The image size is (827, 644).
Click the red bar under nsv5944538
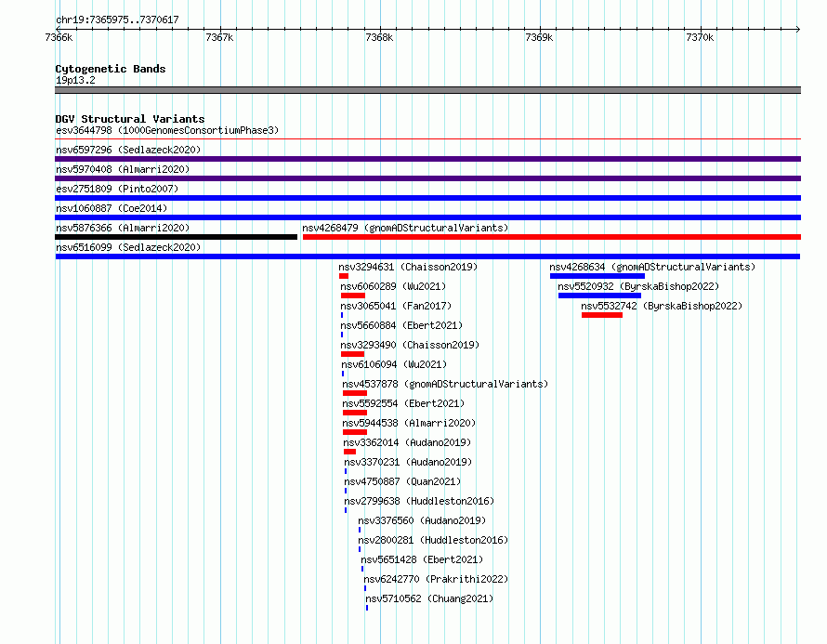point(354,432)
